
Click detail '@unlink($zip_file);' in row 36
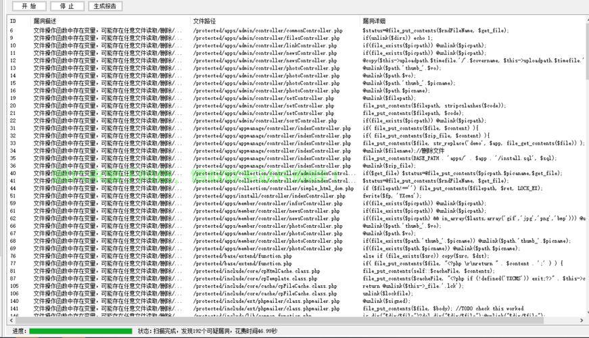(389, 166)
